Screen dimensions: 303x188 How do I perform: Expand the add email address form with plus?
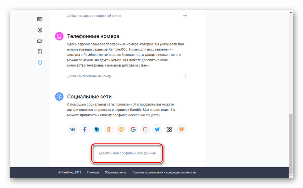tap(185, 15)
